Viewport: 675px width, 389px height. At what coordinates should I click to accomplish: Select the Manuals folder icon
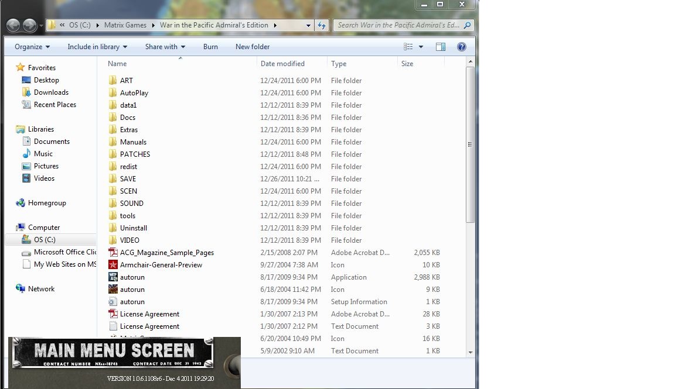tap(112, 142)
